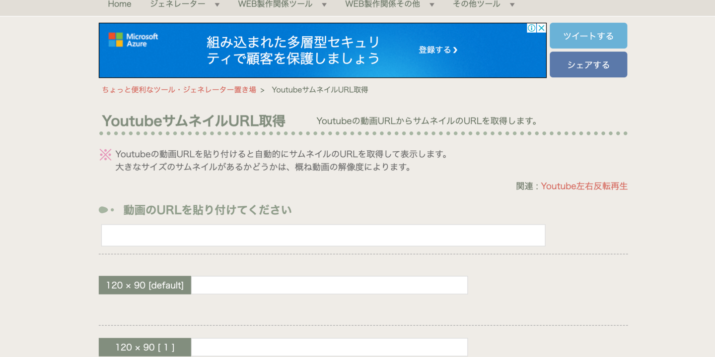The height and width of the screenshot is (357, 715).
Task: Expand the ジェネレーター dropdown arrow
Action: coord(217,5)
